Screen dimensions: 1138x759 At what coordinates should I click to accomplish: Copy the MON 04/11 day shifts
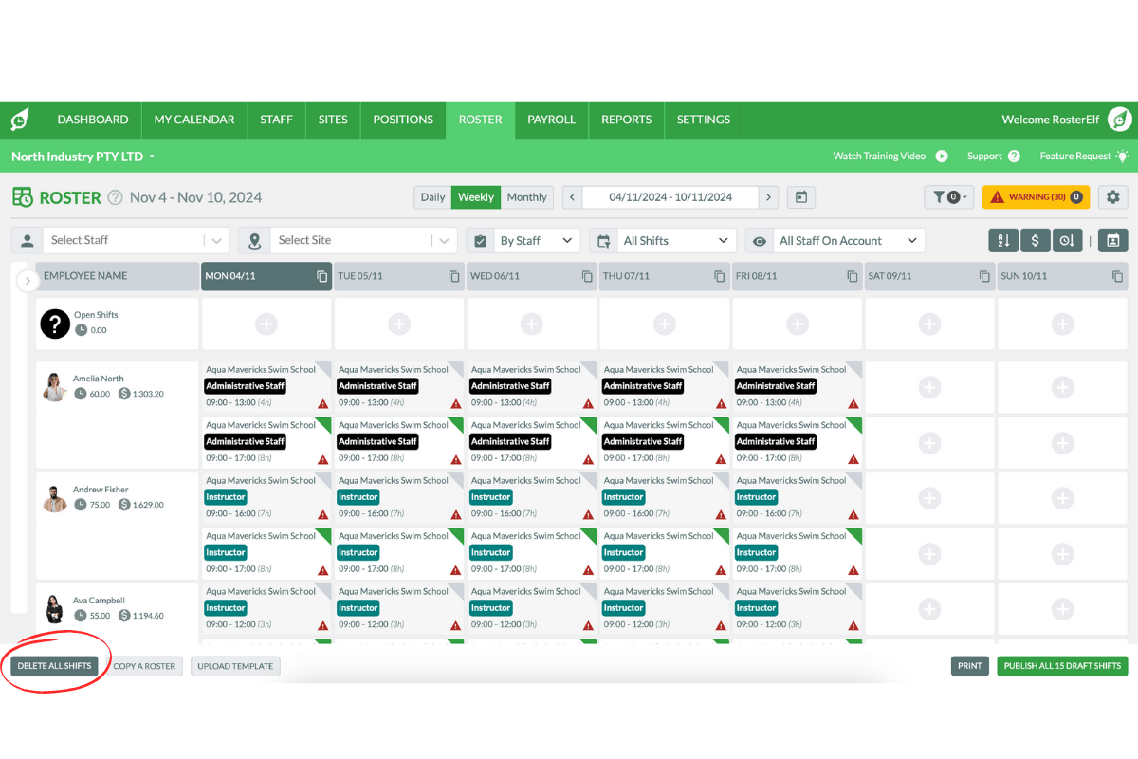321,276
